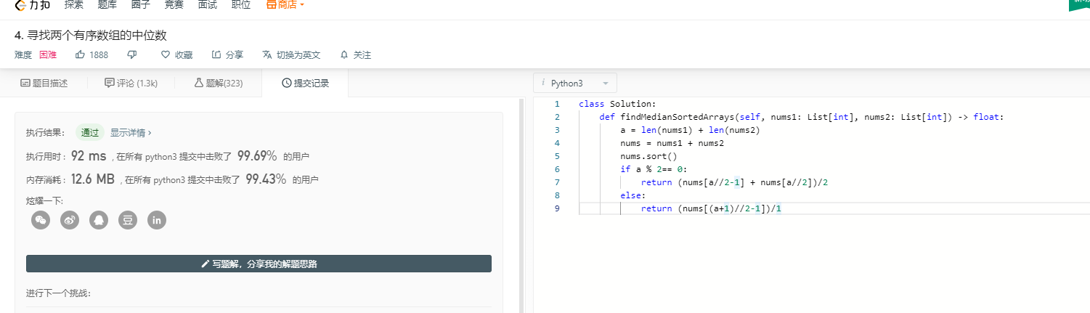Open the Python3 language dropdown
The image size is (1090, 313).
tap(575, 83)
